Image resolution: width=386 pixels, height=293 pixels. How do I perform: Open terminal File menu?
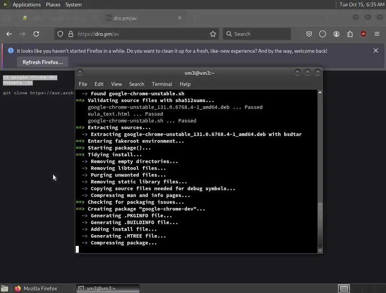83,84
